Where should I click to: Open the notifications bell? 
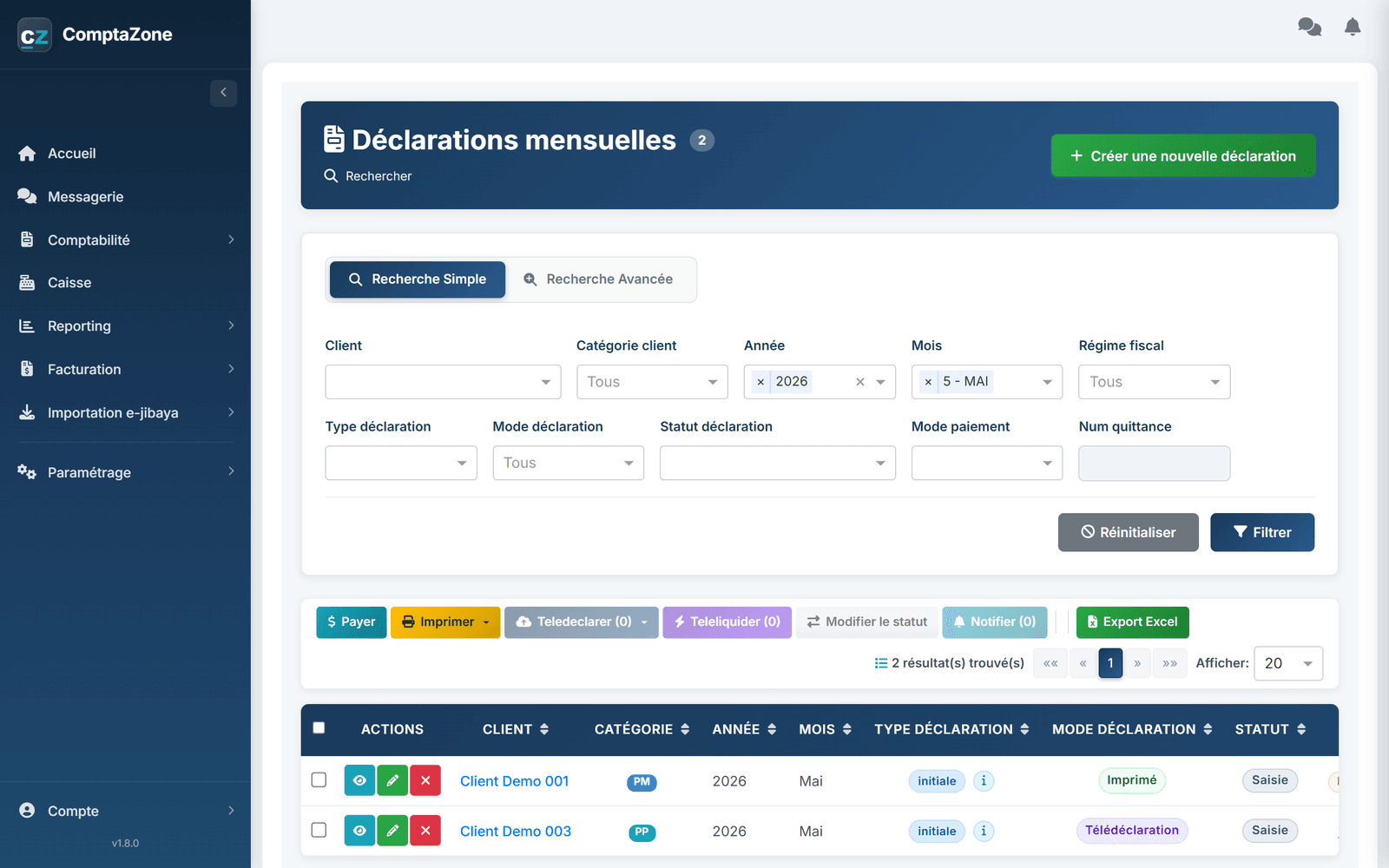pos(1353,28)
